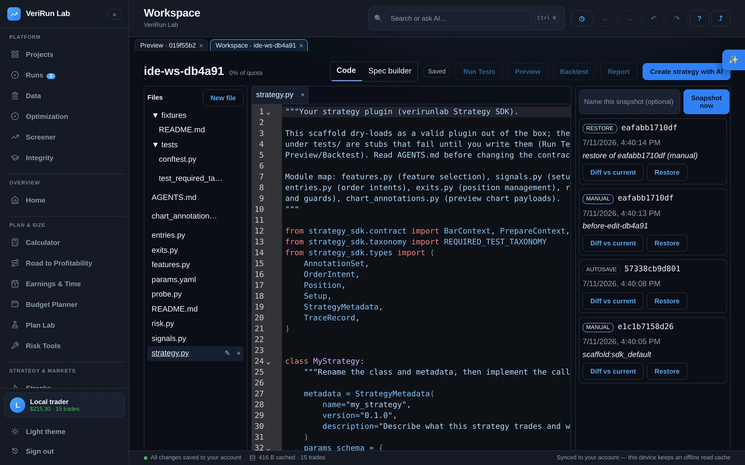
Task: Click the snapshot name input field
Action: (x=629, y=102)
